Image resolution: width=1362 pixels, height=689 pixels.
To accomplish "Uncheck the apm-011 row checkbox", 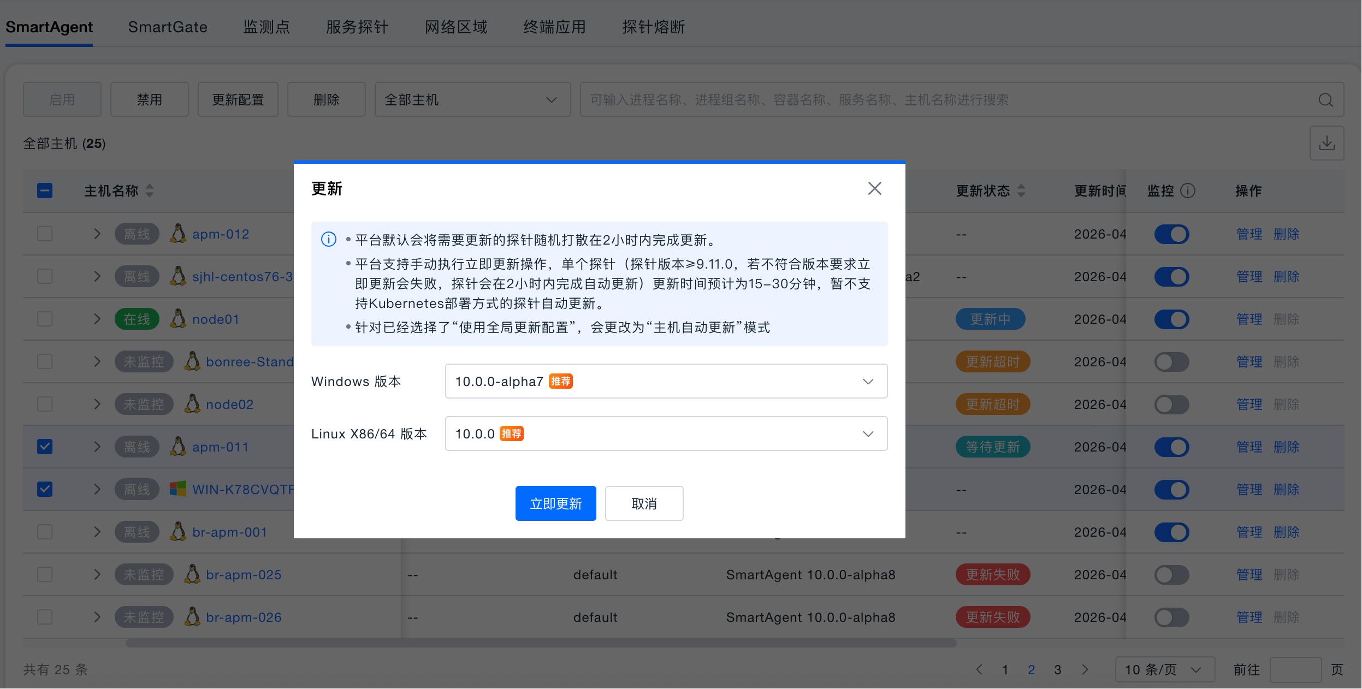I will point(45,447).
